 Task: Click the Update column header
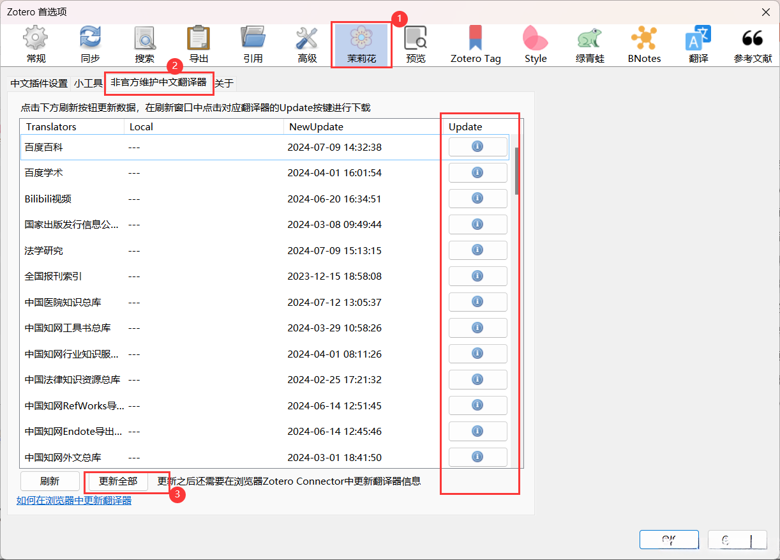(x=478, y=126)
